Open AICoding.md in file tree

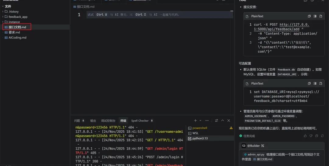tap(17, 38)
